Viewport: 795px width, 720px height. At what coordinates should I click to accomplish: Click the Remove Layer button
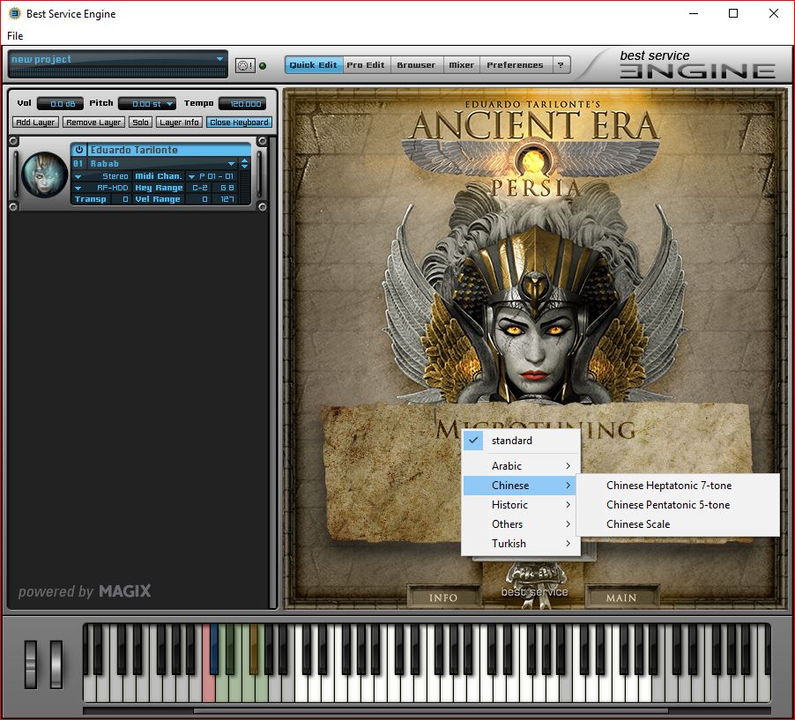[93, 122]
